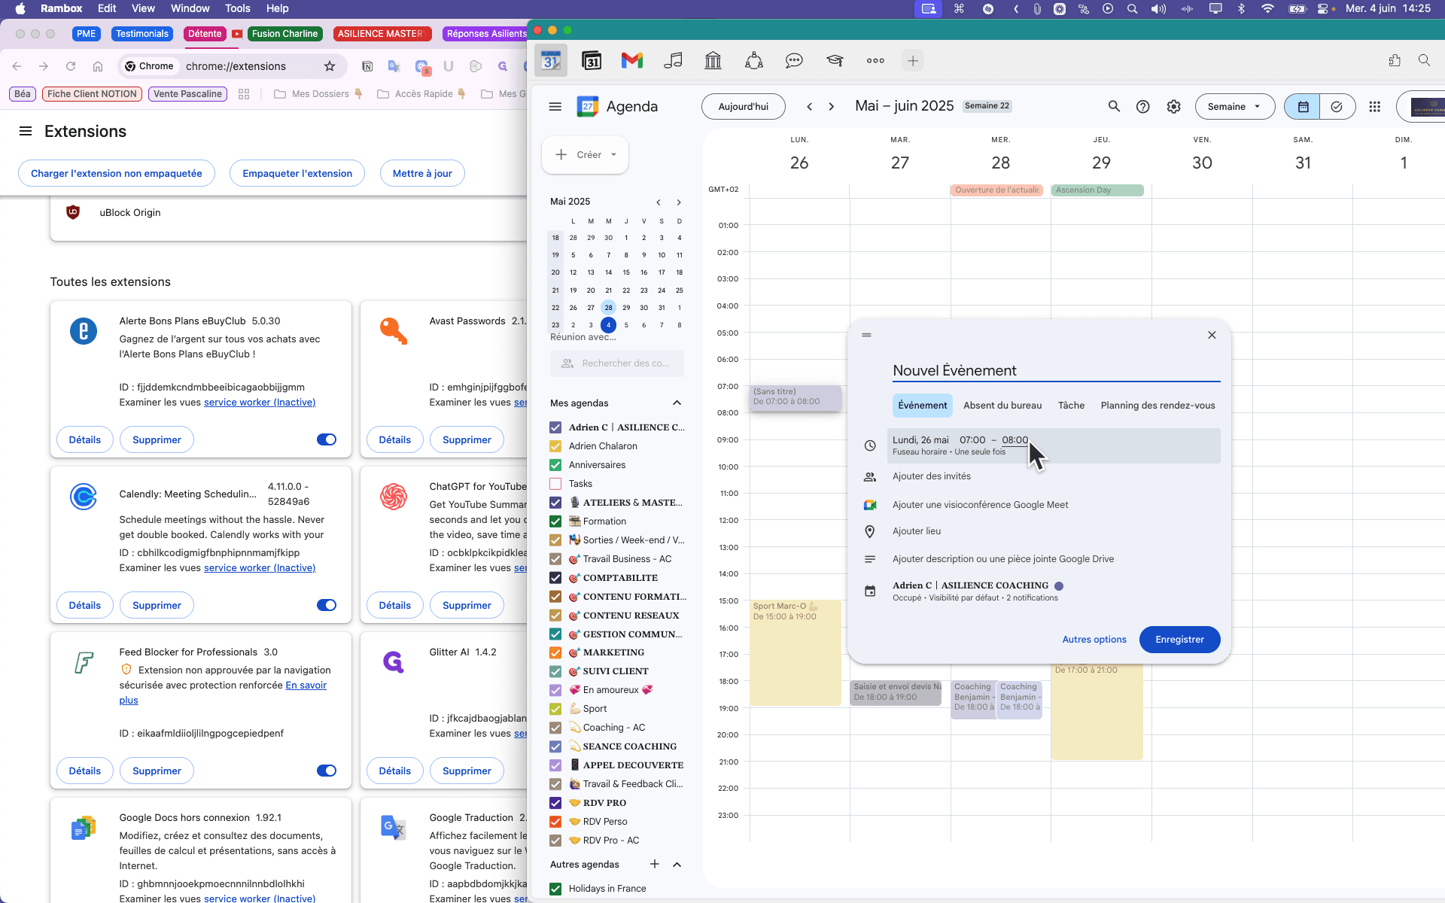Toggle Alerte Bons Plans eBuyClub extension
The image size is (1445, 903).
tap(327, 439)
